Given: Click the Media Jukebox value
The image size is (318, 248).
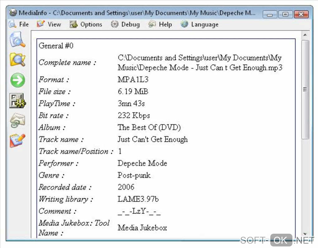Looking at the screenshot, I should 142,228.
